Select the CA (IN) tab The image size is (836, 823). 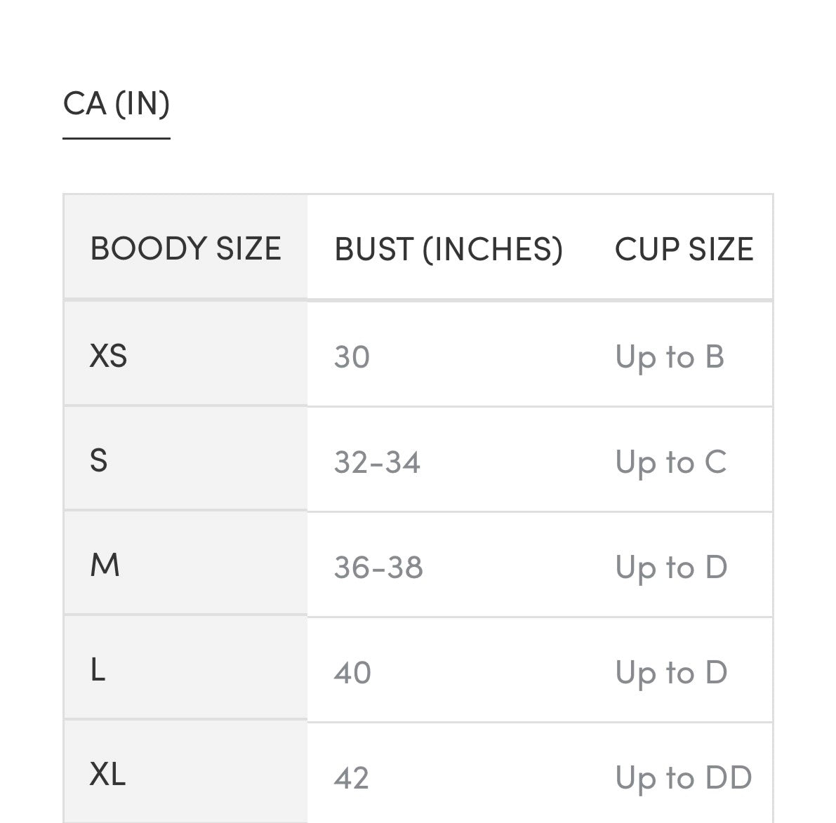click(x=116, y=104)
